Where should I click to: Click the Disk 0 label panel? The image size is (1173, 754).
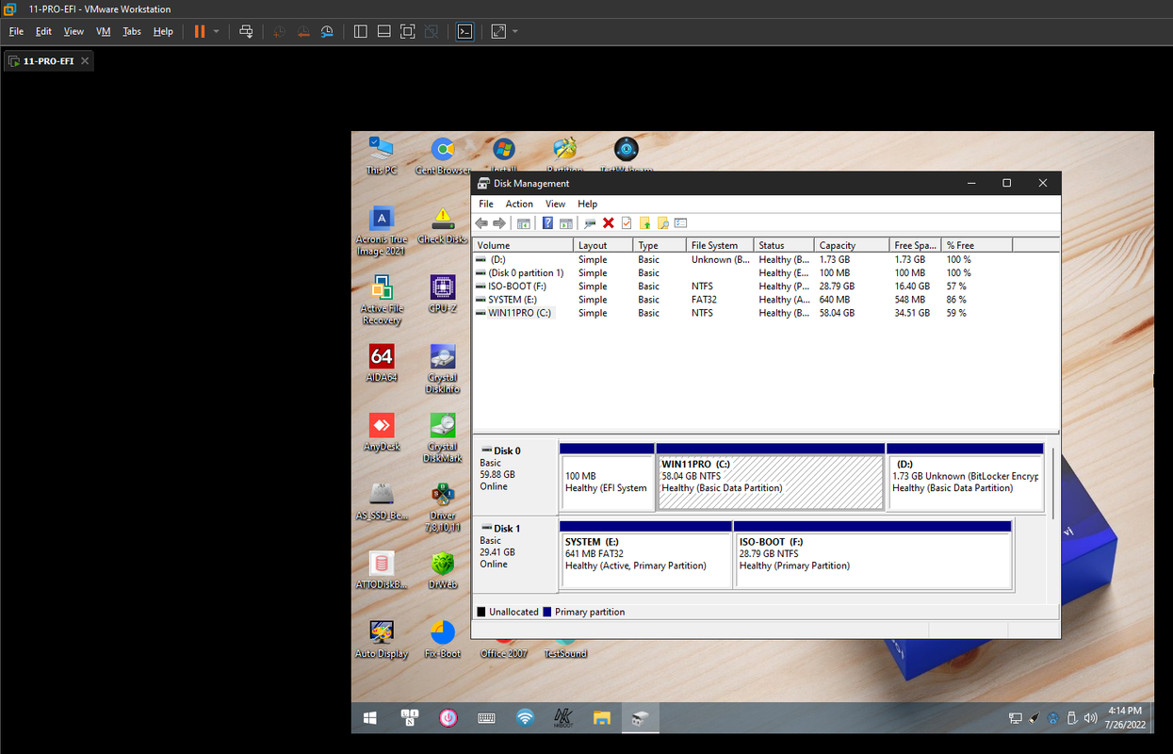click(x=514, y=477)
